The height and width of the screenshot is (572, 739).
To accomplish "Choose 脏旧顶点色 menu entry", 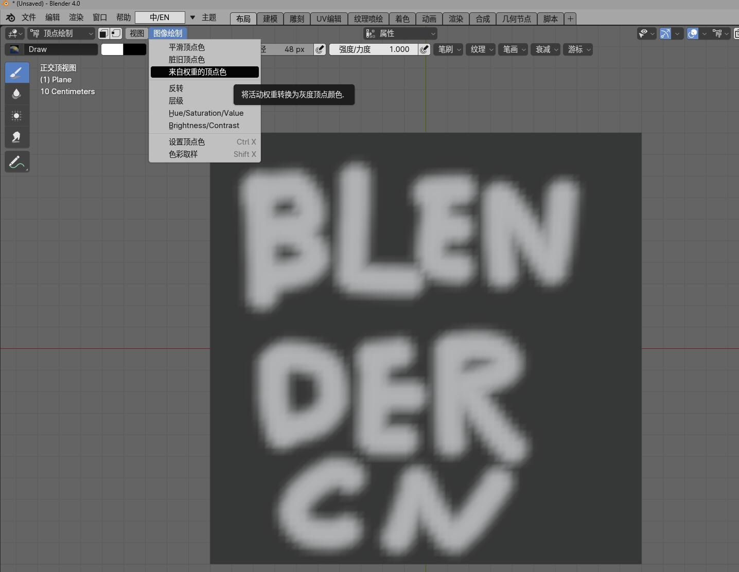I will pyautogui.click(x=205, y=60).
